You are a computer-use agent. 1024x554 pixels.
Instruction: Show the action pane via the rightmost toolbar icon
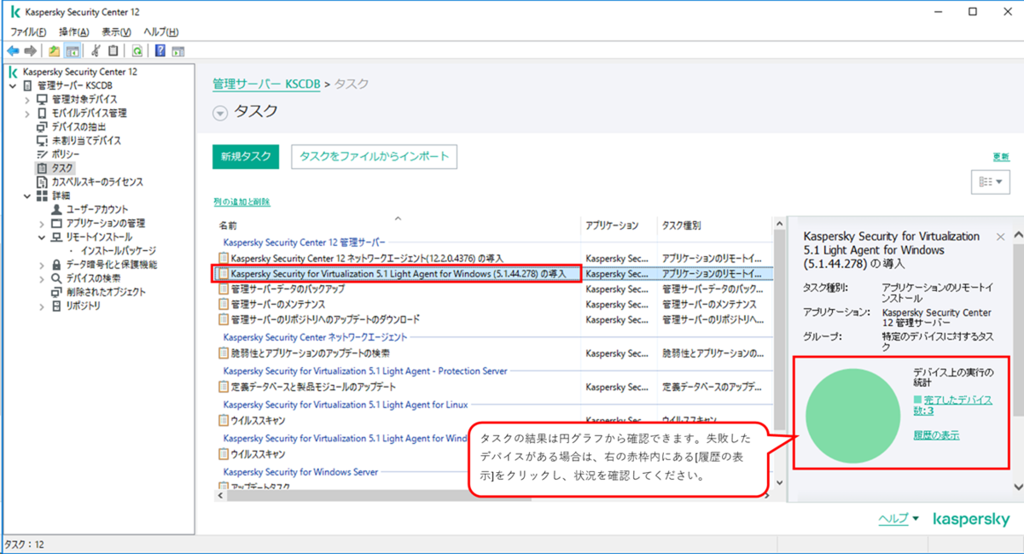click(177, 50)
